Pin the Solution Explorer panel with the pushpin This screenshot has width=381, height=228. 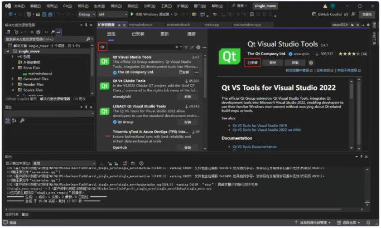[86, 25]
